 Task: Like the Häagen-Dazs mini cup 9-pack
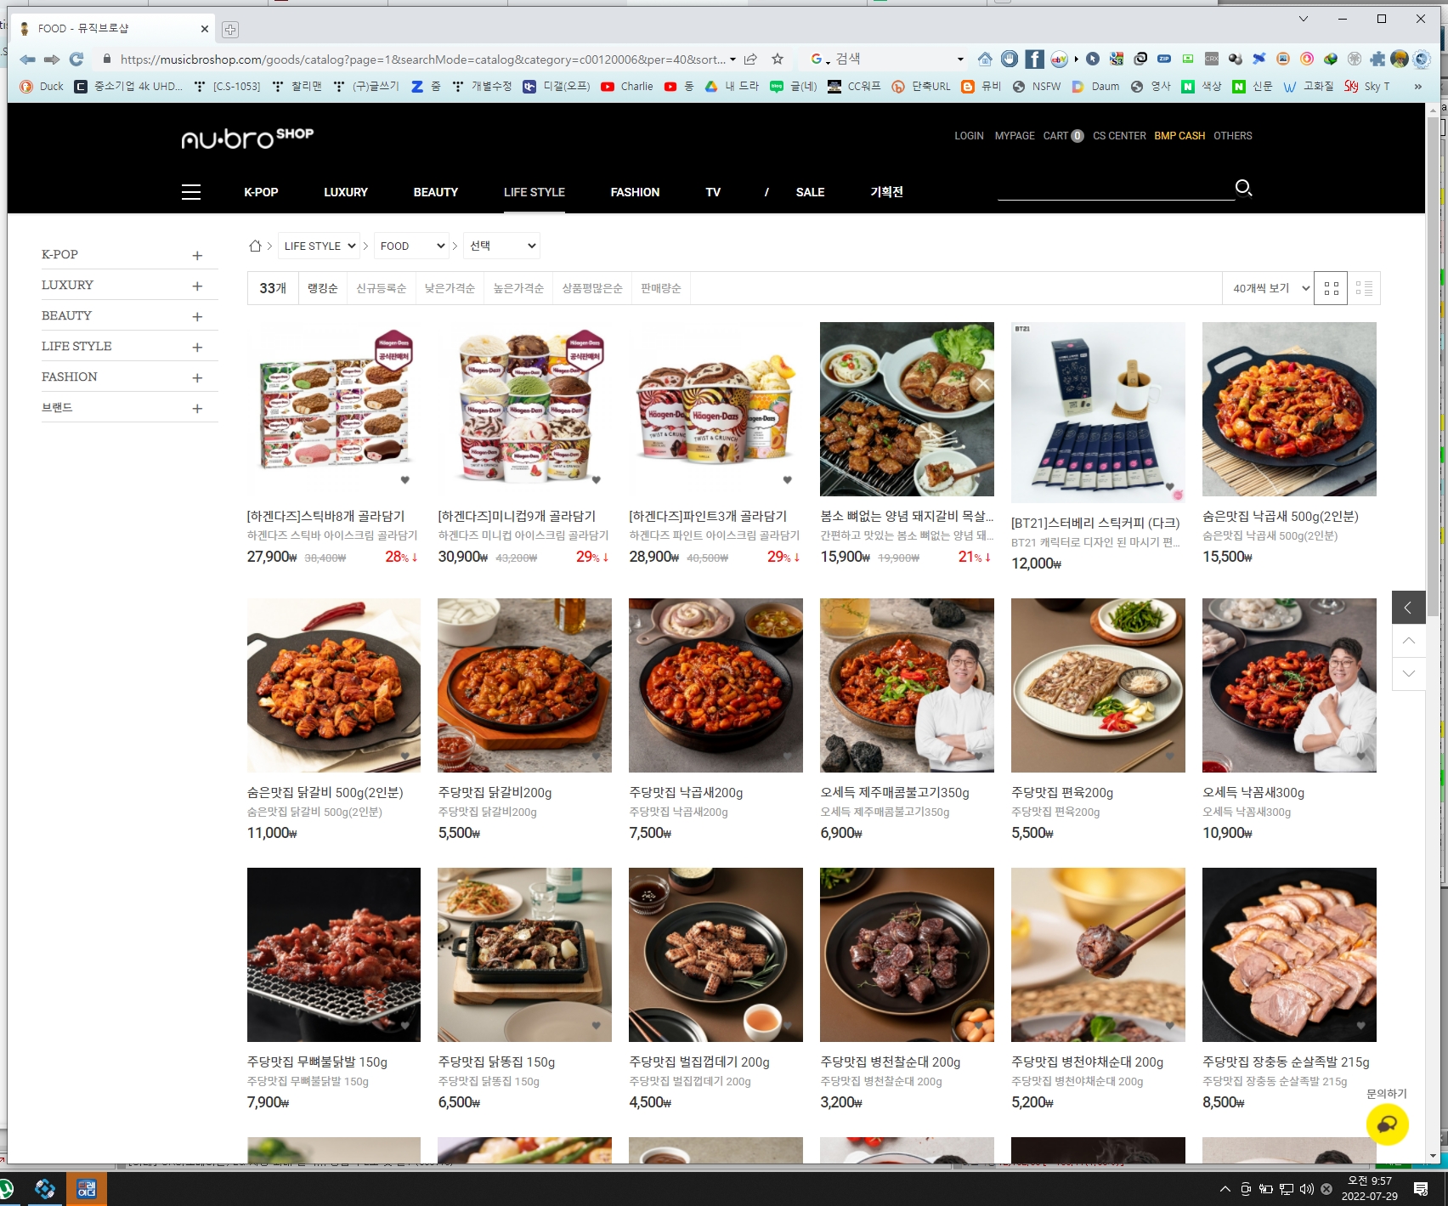(x=597, y=480)
